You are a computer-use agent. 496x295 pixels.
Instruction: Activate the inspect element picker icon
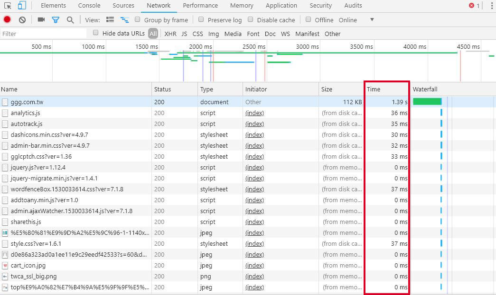[8, 6]
